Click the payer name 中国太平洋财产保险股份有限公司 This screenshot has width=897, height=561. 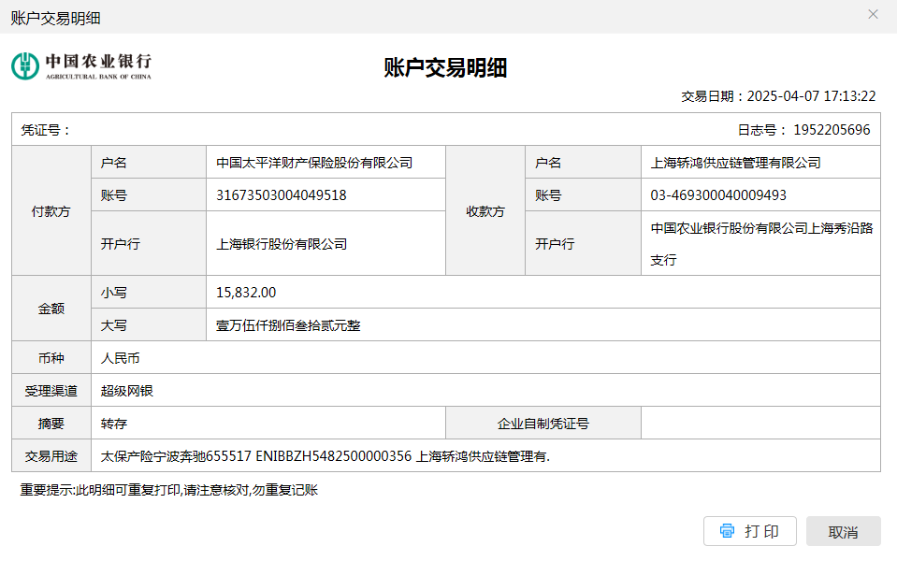pyautogui.click(x=314, y=163)
